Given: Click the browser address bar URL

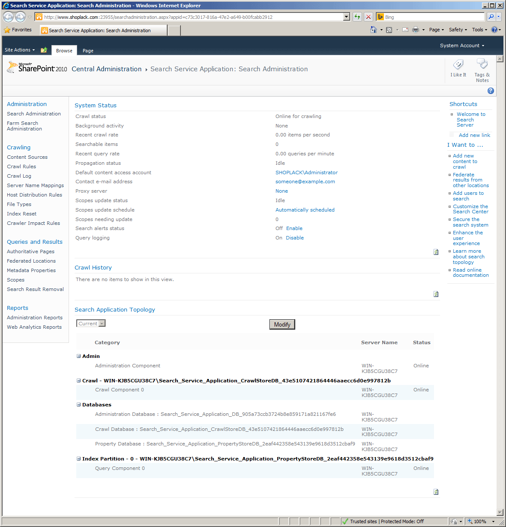Looking at the screenshot, I should [x=193, y=17].
